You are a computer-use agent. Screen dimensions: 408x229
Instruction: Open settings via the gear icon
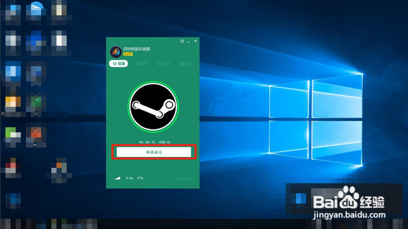(x=182, y=41)
